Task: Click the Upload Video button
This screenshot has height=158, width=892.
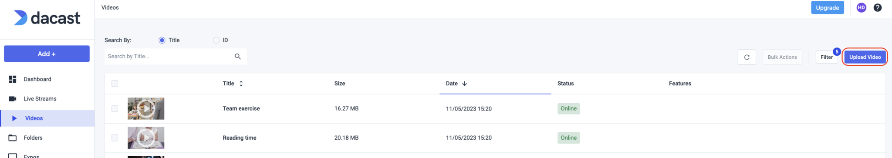Action: pyautogui.click(x=865, y=57)
